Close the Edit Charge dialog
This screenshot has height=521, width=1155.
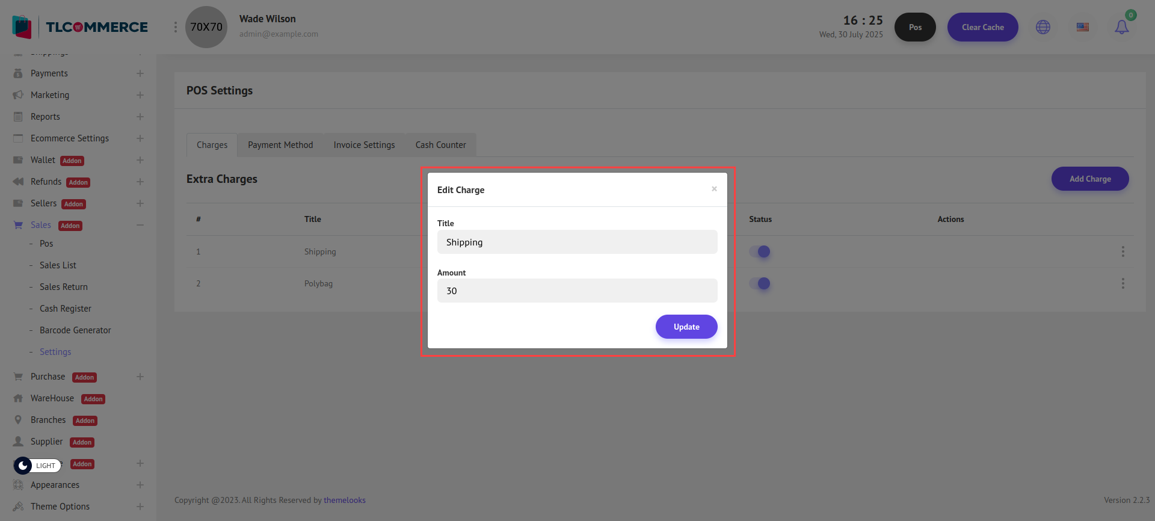tap(714, 189)
